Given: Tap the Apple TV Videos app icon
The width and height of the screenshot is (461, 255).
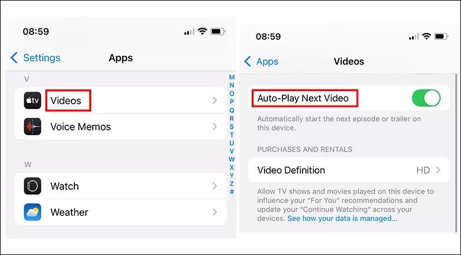Looking at the screenshot, I should 33,101.
